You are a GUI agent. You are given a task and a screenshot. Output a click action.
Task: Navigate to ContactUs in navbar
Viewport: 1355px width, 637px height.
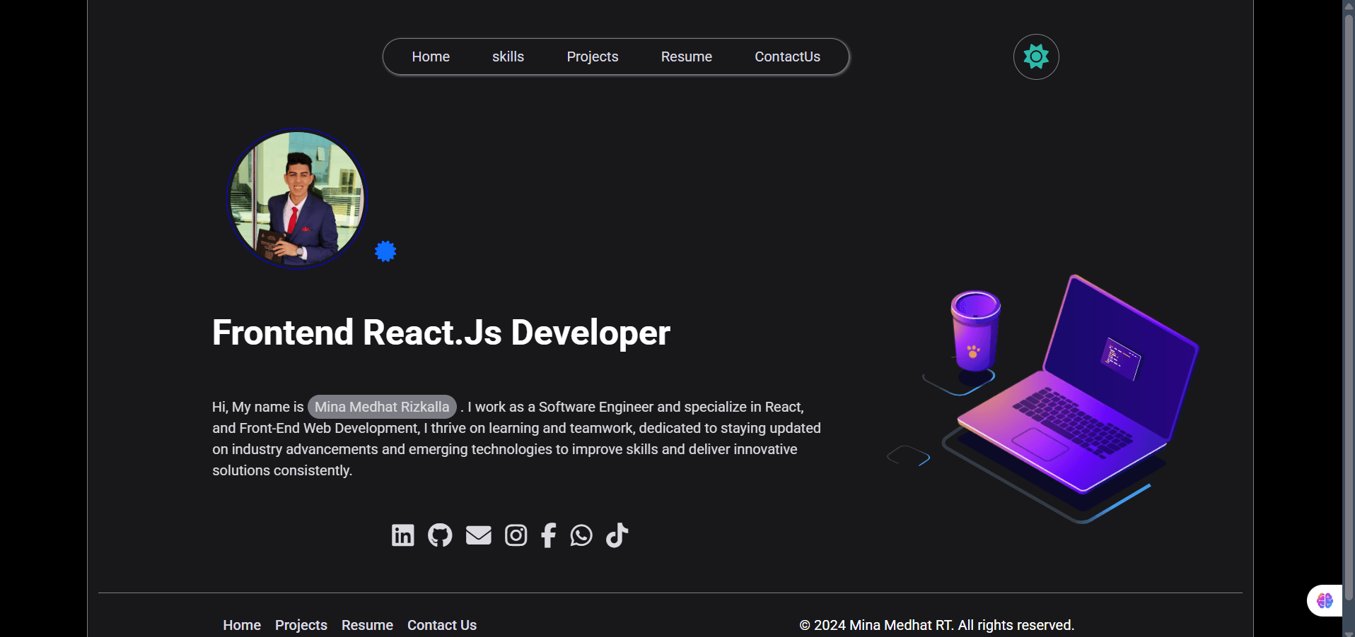point(787,56)
